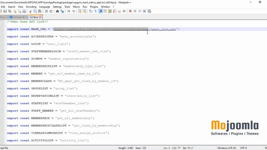Click the Redo arrow icon
This screenshot has height=150, width=267.
tap(51, 11)
